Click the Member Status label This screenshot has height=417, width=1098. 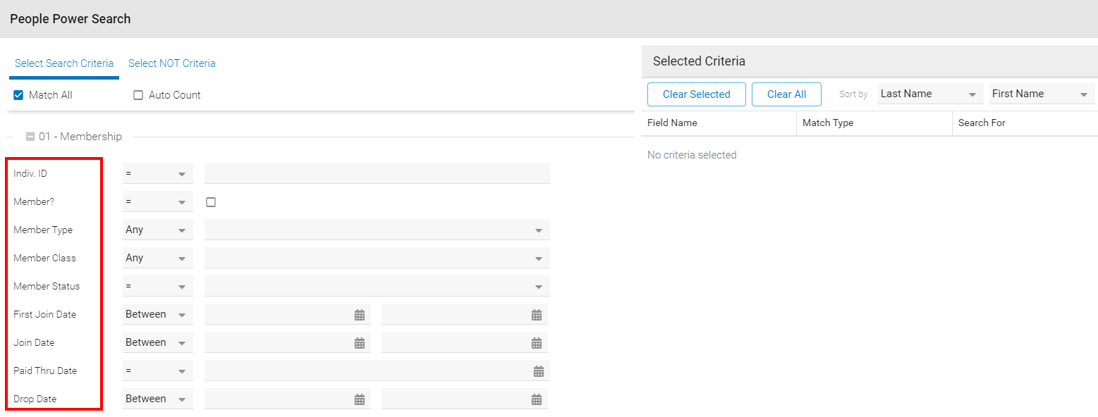[x=47, y=286]
